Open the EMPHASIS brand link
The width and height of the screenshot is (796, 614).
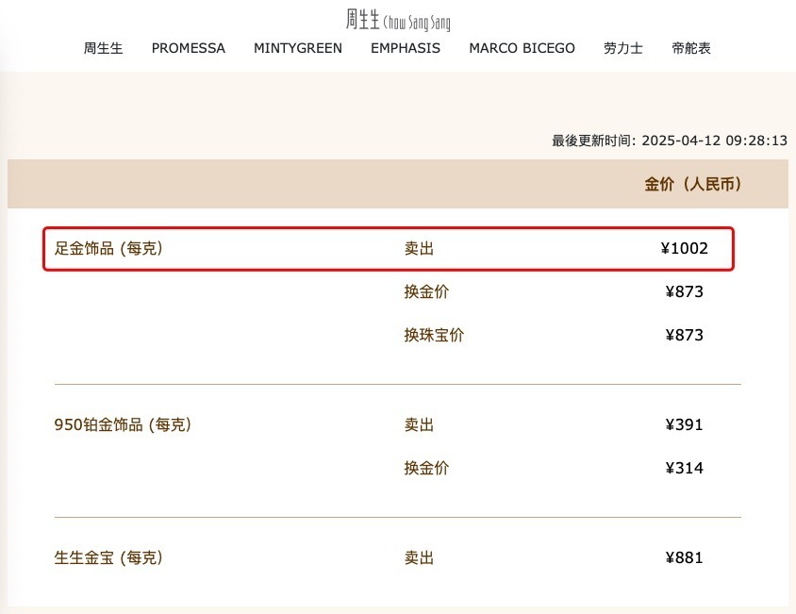(x=406, y=48)
